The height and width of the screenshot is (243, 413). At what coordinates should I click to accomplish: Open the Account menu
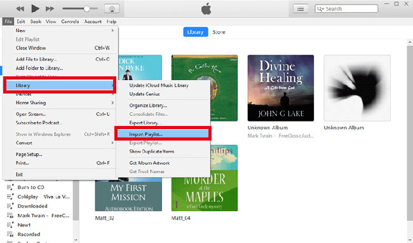[x=93, y=22]
